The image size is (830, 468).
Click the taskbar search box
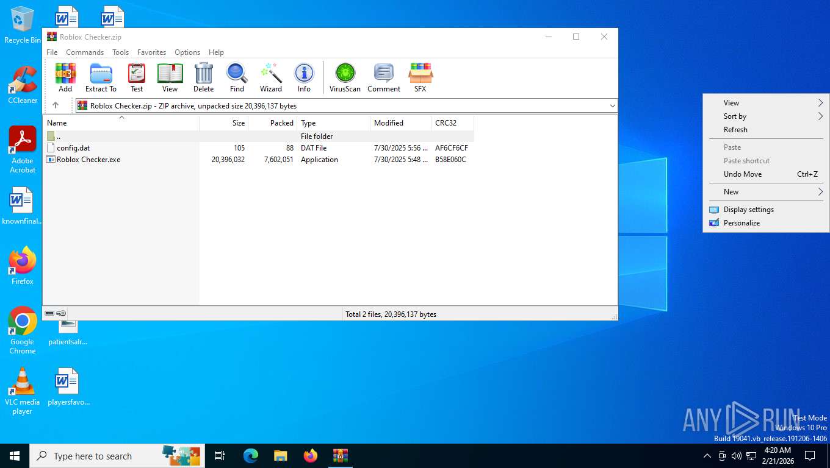point(116,456)
